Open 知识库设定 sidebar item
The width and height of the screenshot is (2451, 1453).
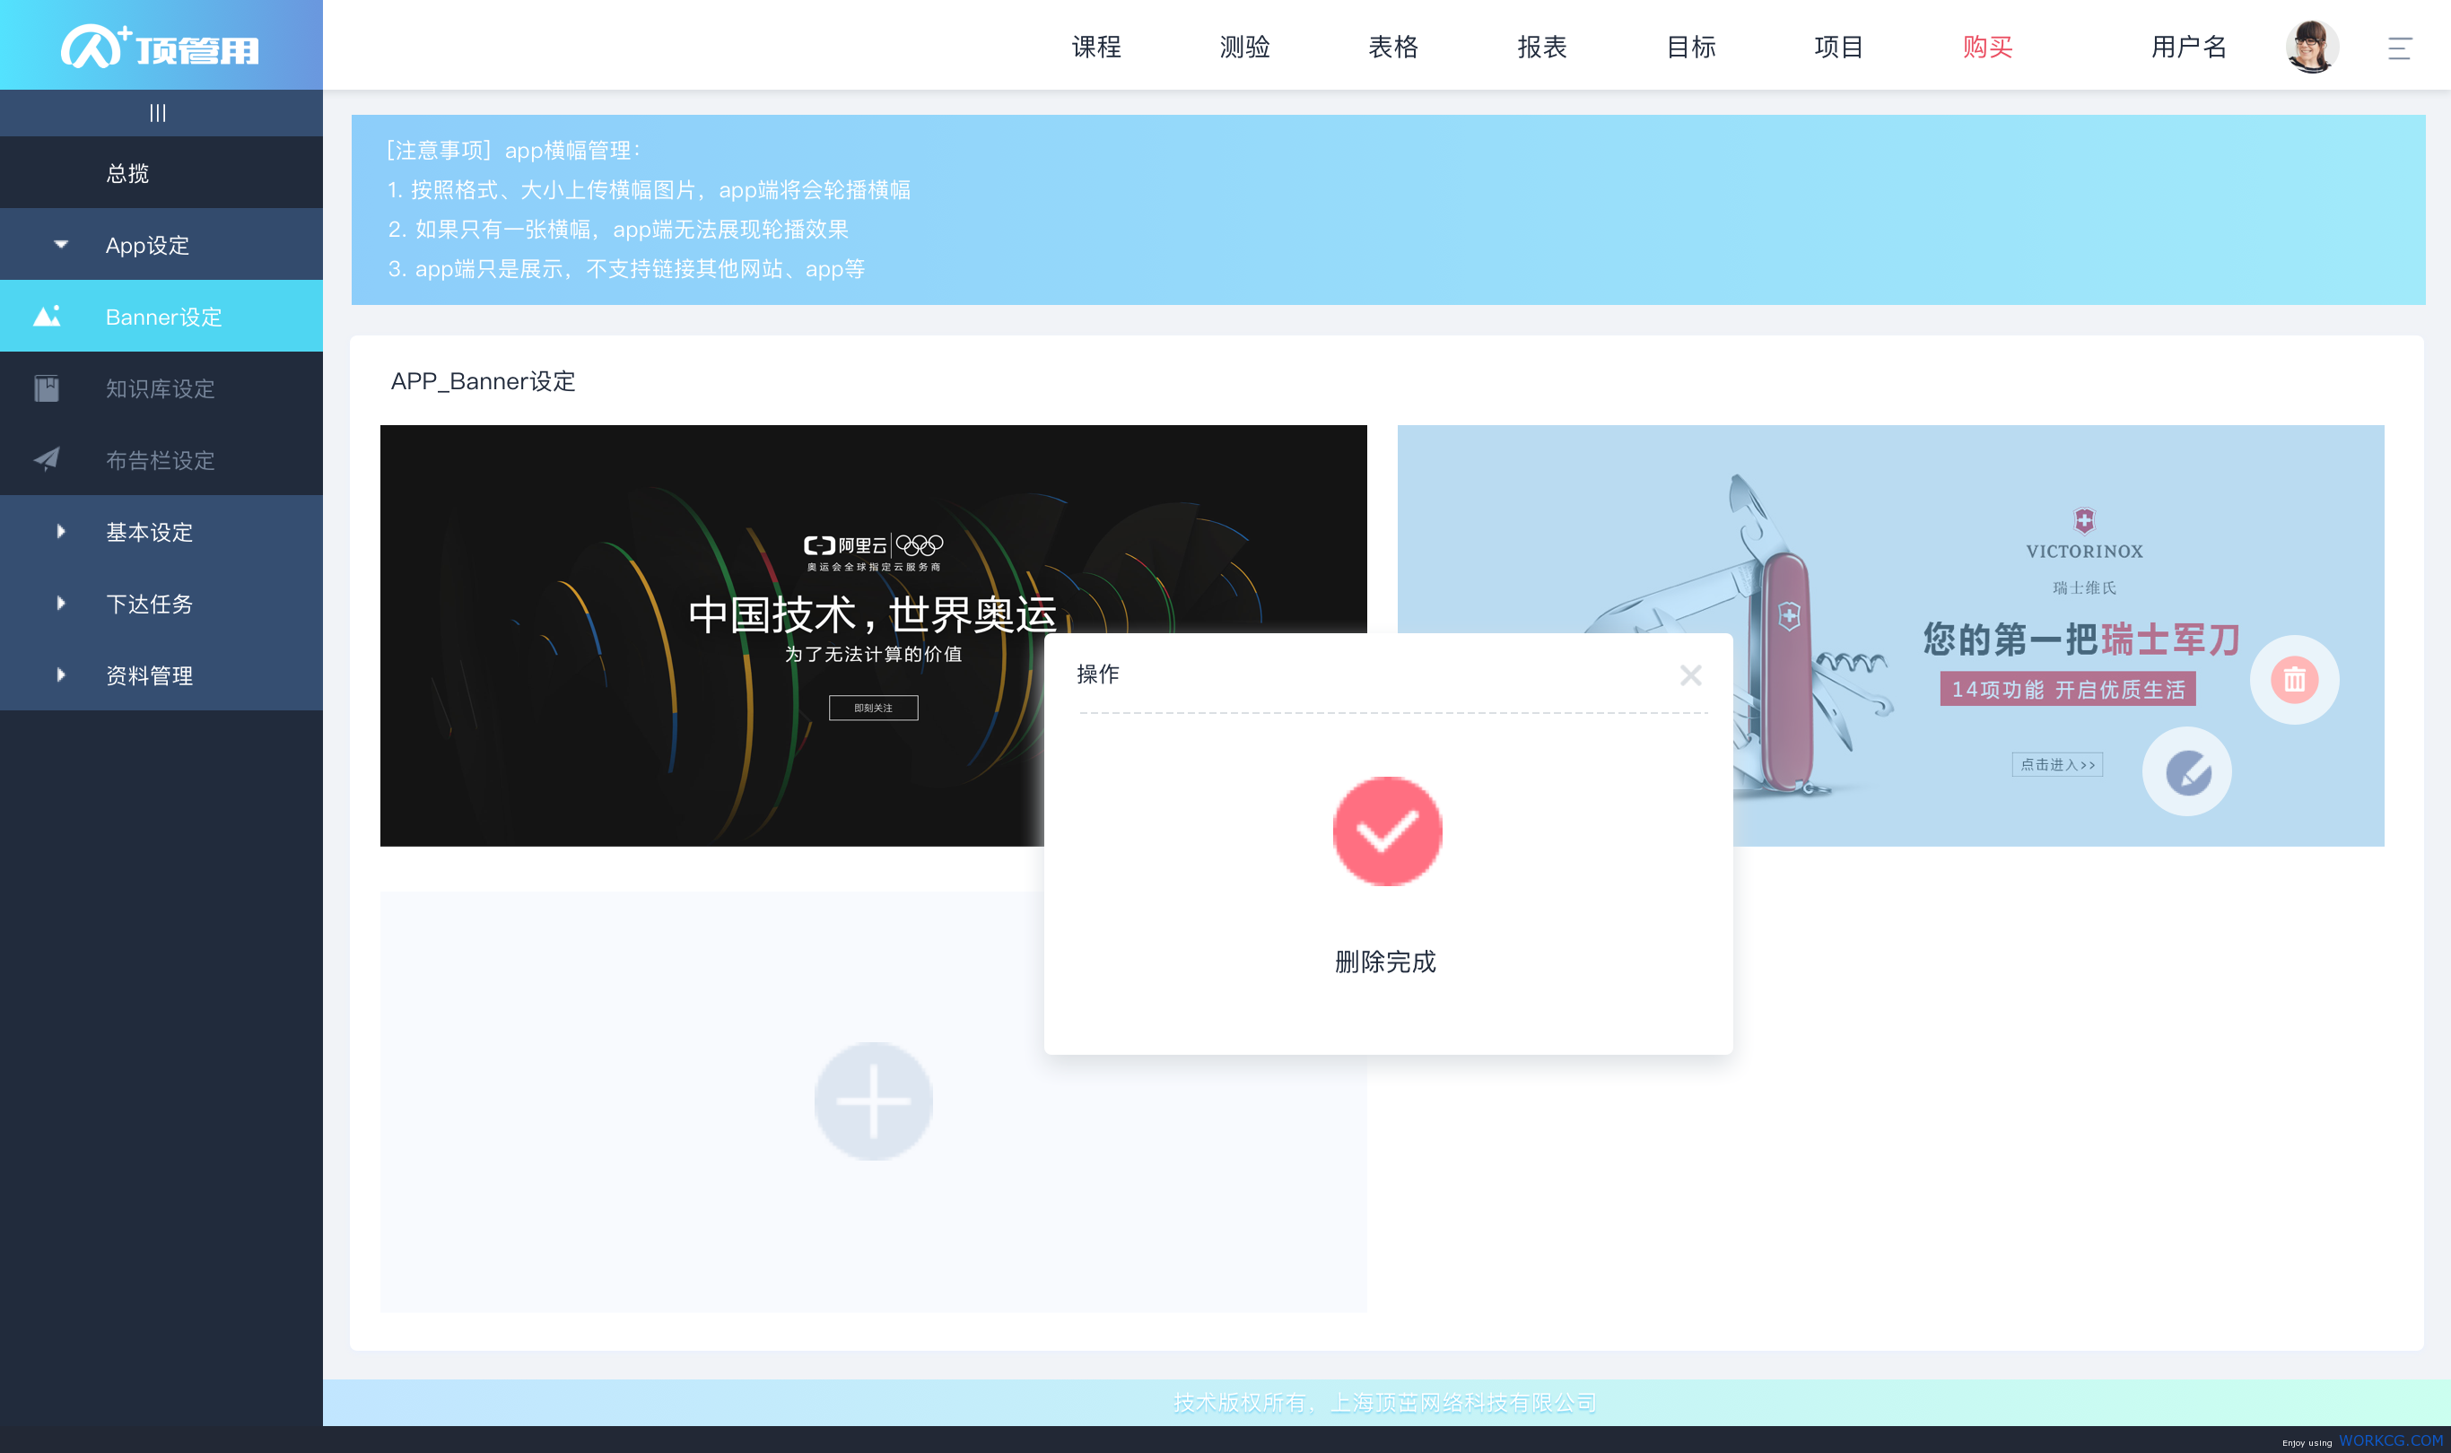[x=161, y=388]
